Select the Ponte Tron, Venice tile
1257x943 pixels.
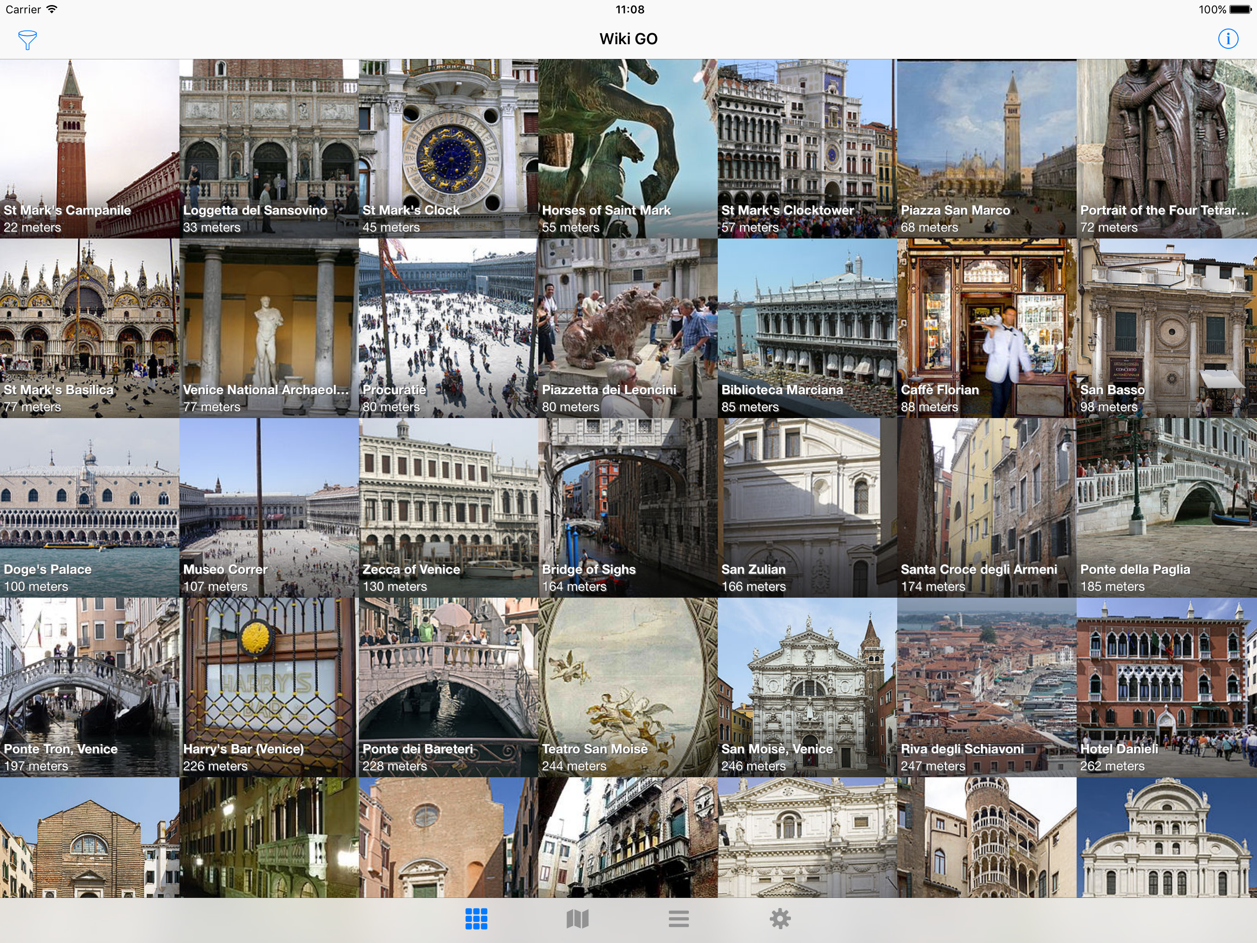(x=89, y=687)
